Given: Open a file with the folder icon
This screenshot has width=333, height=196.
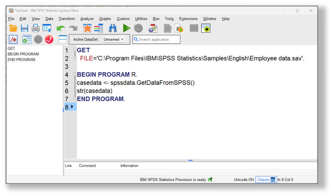Looking at the screenshot, I should (13, 28).
